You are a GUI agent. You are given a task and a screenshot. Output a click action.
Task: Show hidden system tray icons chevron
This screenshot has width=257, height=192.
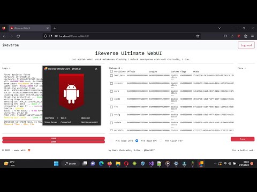coord(215,164)
